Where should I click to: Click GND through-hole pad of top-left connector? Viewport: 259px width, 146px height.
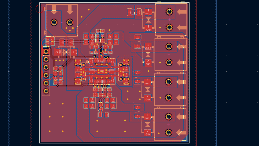[70, 22]
